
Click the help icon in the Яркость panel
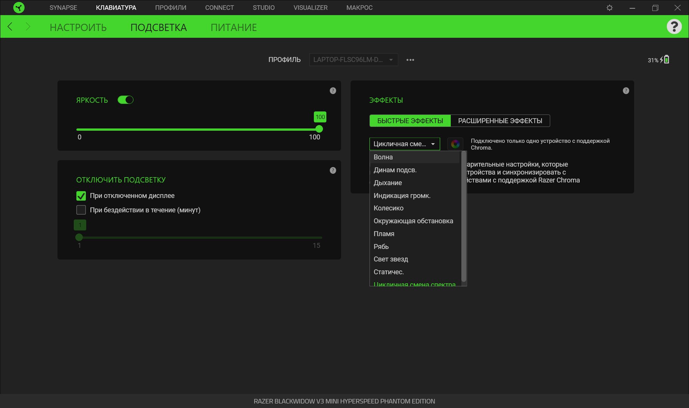point(333,91)
